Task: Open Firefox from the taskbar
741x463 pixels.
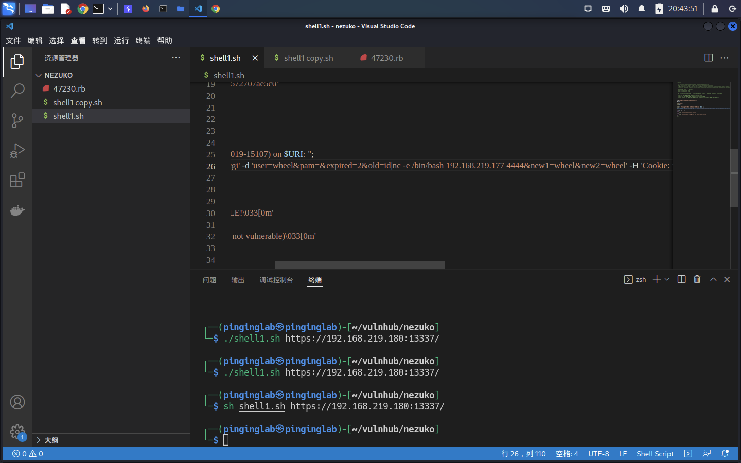Action: point(145,8)
